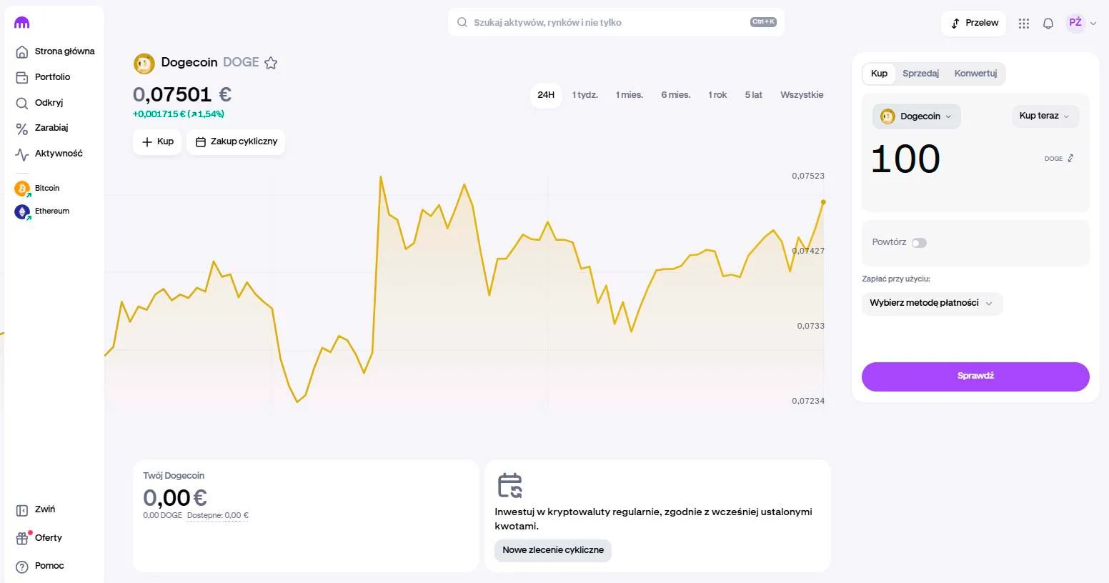The image size is (1109, 583).
Task: Click the 0,07523 chart axis label
Action: click(808, 176)
